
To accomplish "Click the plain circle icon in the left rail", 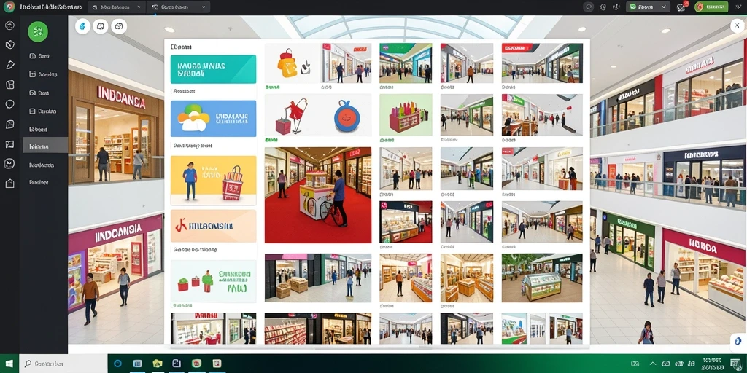I will pos(9,104).
